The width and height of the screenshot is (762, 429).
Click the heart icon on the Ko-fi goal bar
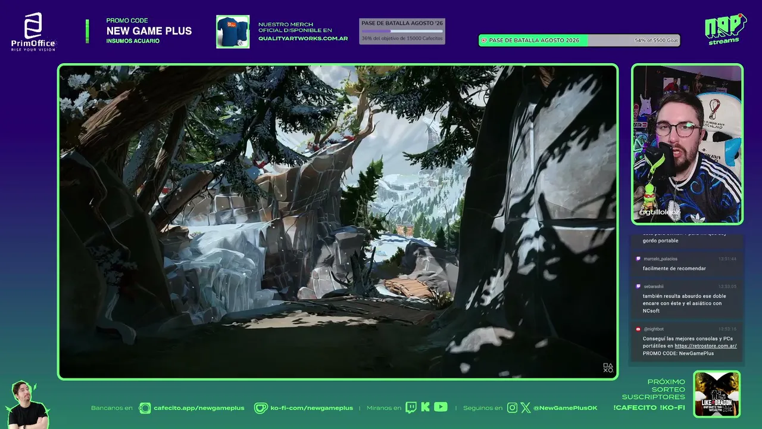(x=483, y=41)
